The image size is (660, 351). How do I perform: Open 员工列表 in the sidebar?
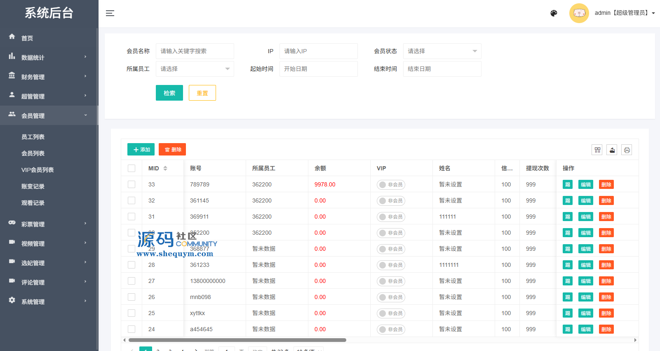pos(33,137)
